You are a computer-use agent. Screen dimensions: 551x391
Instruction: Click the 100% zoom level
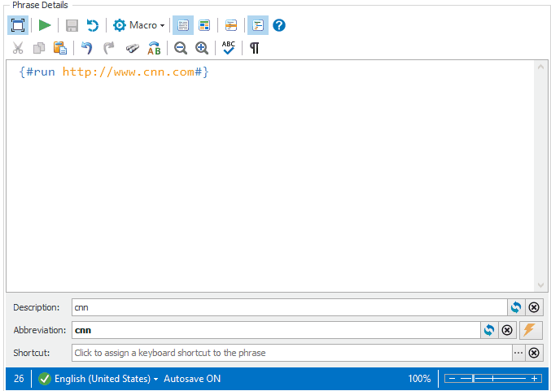click(419, 379)
